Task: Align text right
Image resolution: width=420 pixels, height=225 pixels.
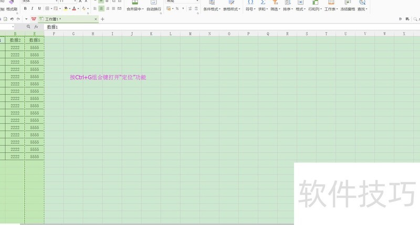Action: click(x=108, y=8)
